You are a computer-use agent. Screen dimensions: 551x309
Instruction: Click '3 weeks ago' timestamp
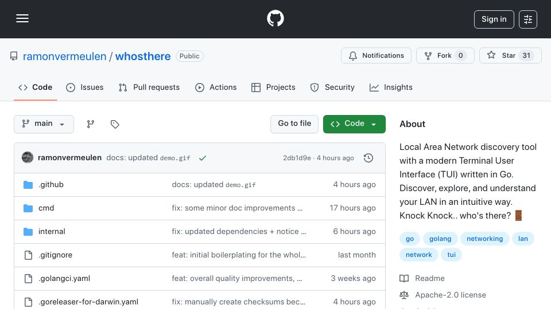click(x=353, y=279)
